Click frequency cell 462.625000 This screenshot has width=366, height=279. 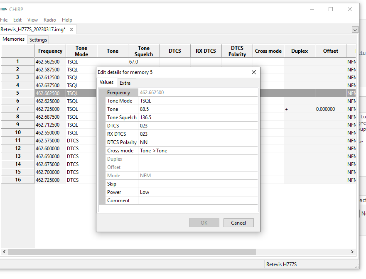50,101
